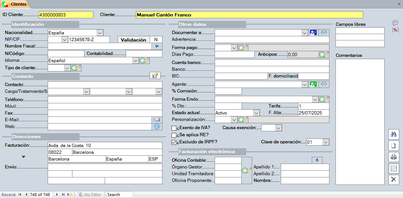
Task: Click the delete X icon at bottom right
Action: pos(394,179)
